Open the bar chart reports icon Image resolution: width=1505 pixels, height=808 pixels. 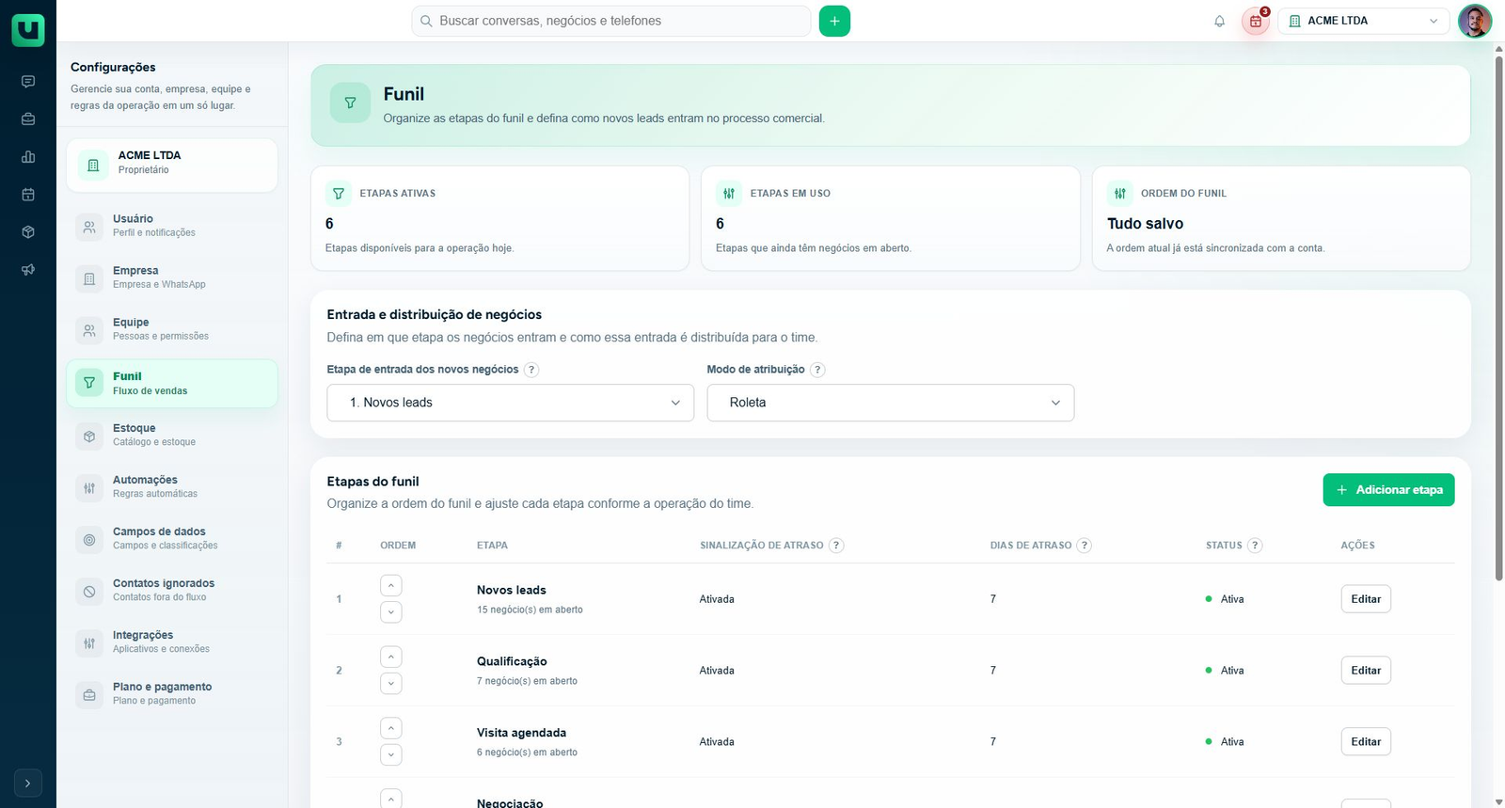(x=28, y=157)
